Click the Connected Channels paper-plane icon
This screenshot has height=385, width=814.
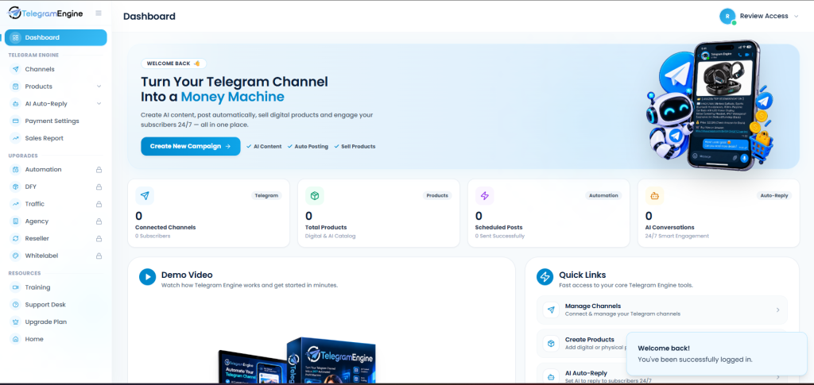point(145,196)
